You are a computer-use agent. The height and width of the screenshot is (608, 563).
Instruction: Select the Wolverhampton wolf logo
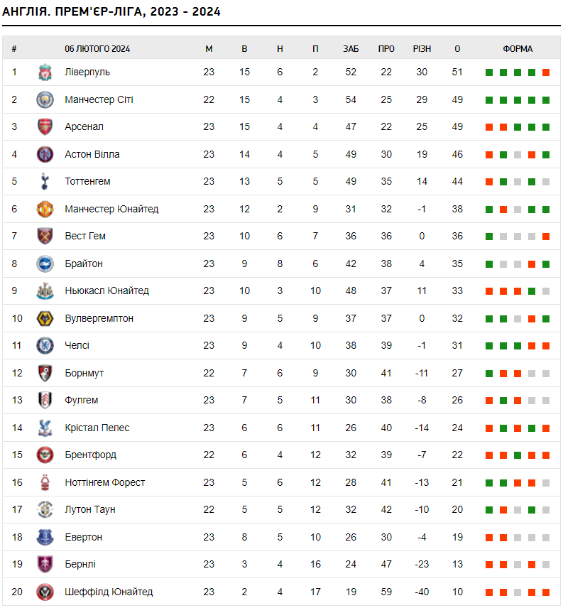tap(45, 318)
